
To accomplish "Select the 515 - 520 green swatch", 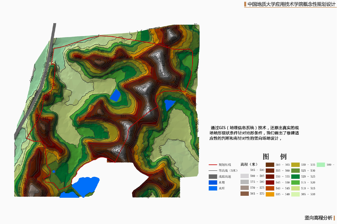I will (x=295, y=182).
